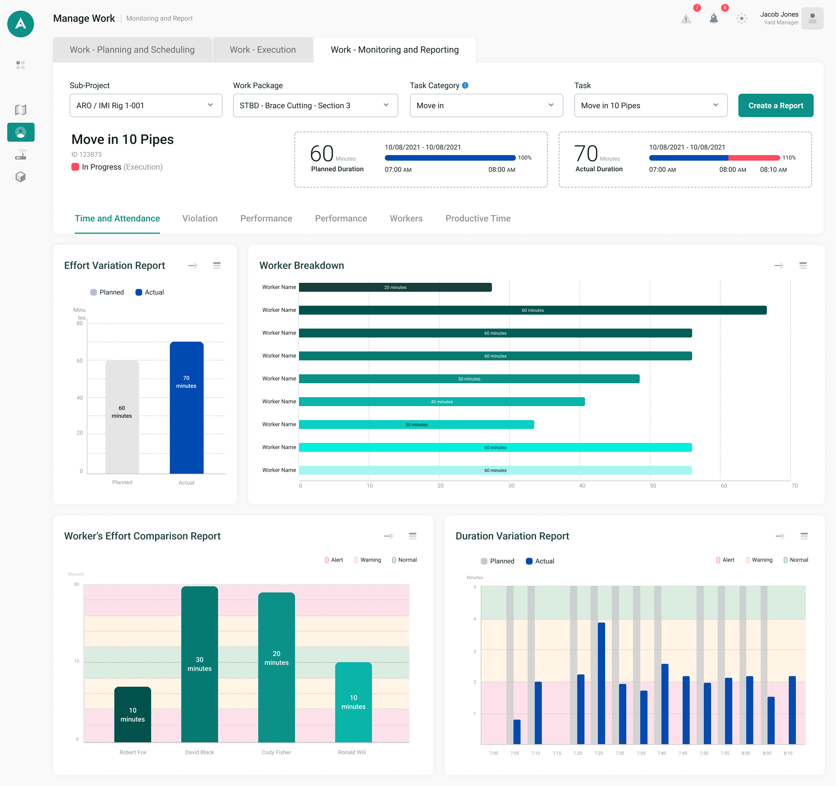Expand the Task dropdown
The width and height of the screenshot is (836, 786).
pyautogui.click(x=651, y=105)
